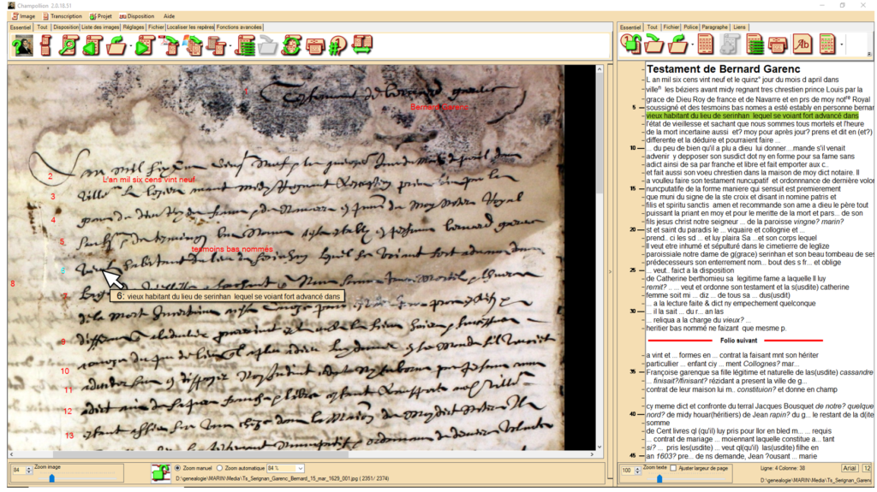Image resolution: width=877 pixels, height=492 pixels.
Task: Switch to the Police tab
Action: click(x=691, y=27)
